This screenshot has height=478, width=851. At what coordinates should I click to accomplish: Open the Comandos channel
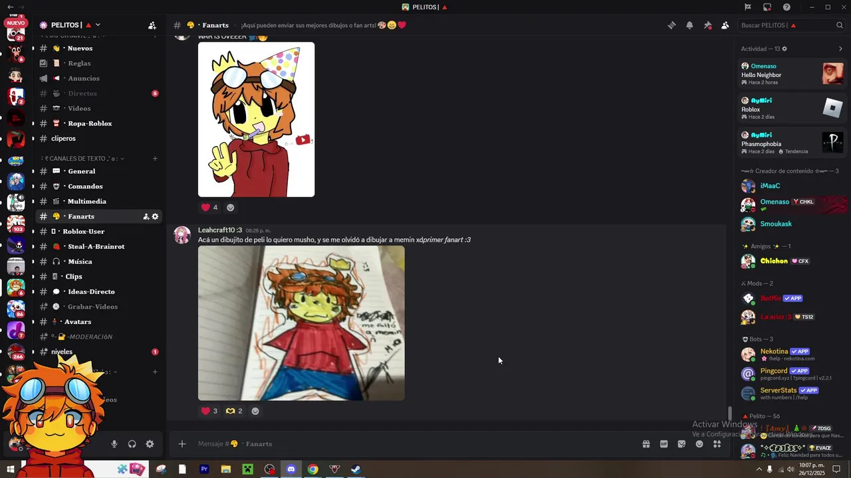[100, 187]
